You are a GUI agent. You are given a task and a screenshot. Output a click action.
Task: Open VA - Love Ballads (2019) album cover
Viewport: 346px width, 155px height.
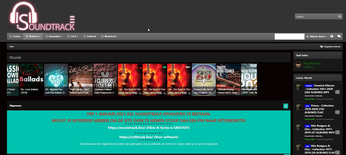pyautogui.click(x=31, y=80)
